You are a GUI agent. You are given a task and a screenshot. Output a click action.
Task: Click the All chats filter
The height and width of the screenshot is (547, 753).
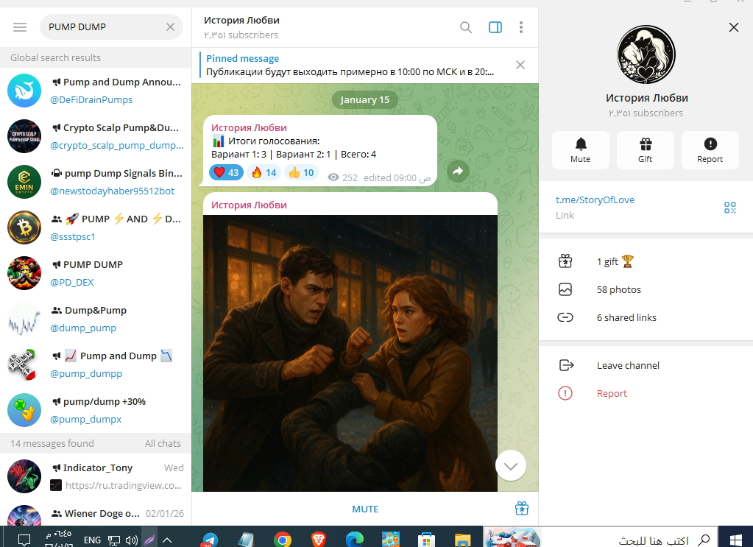[x=163, y=444]
